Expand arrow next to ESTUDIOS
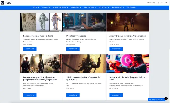Screen dimensions: 170x103 click(50, 8)
